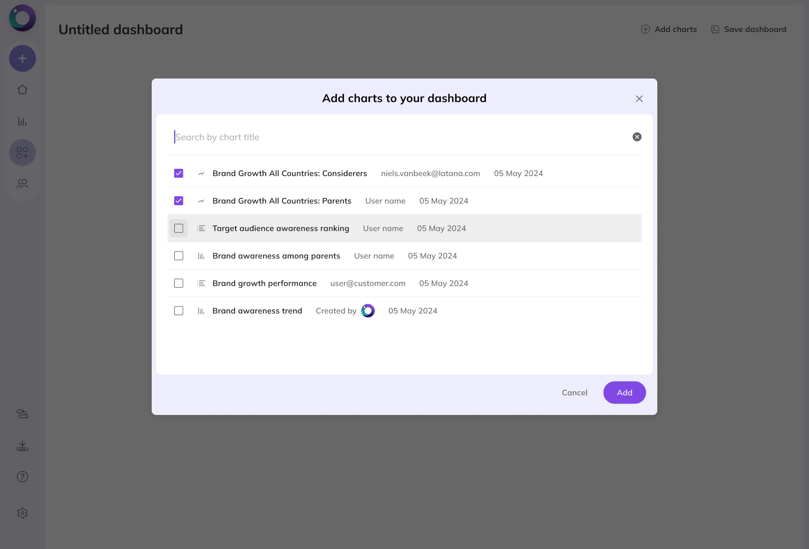Open the help question mark icon
Viewport: 809px width, 549px height.
pos(22,477)
